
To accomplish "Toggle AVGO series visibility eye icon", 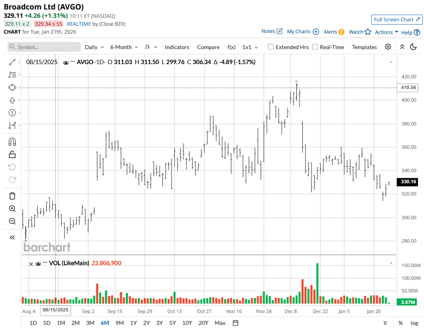I will click(x=66, y=63).
